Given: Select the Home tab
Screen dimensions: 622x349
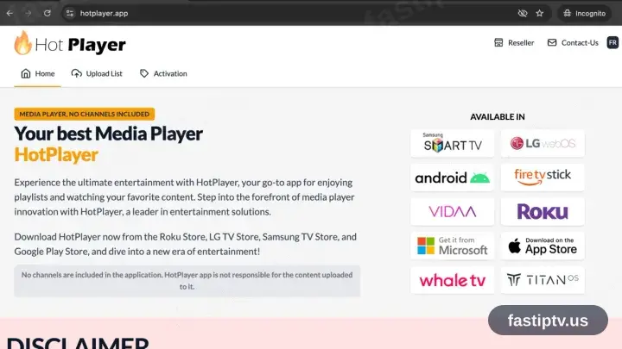Looking at the screenshot, I should [38, 73].
